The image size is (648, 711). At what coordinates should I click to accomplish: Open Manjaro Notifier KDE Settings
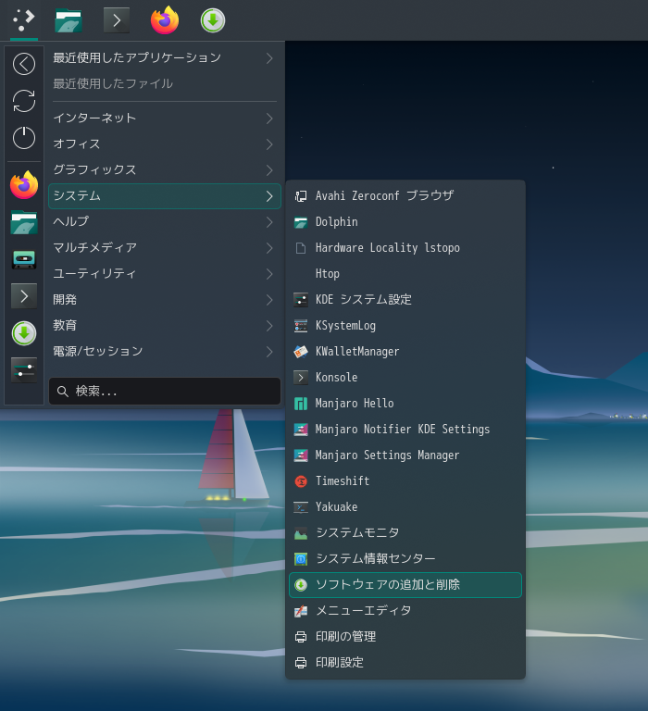point(405,430)
